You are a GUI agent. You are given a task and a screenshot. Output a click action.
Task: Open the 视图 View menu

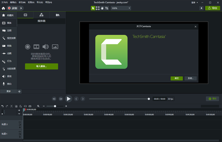point(31,3)
